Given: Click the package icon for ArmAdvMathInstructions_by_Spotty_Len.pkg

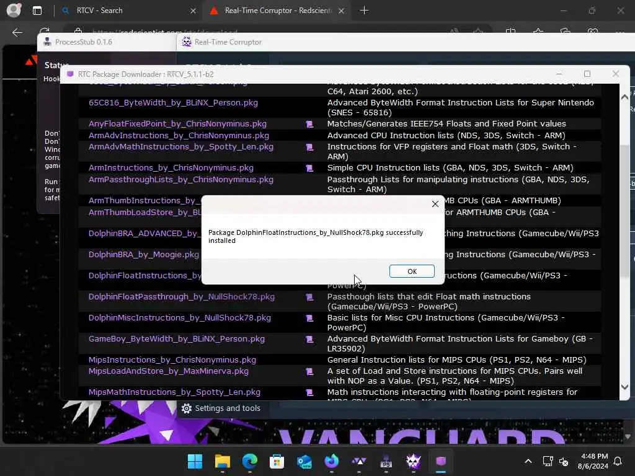Looking at the screenshot, I should point(309,147).
